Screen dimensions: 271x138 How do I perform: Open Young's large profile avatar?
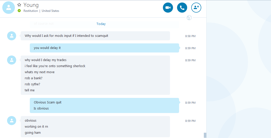[x=9, y=8]
